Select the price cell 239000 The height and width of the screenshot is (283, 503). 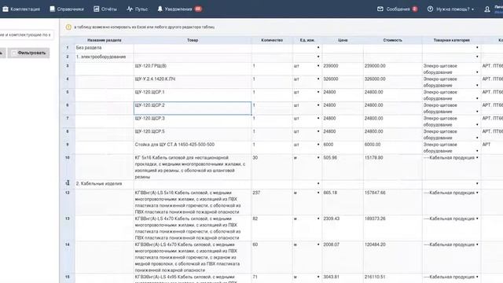pos(343,69)
